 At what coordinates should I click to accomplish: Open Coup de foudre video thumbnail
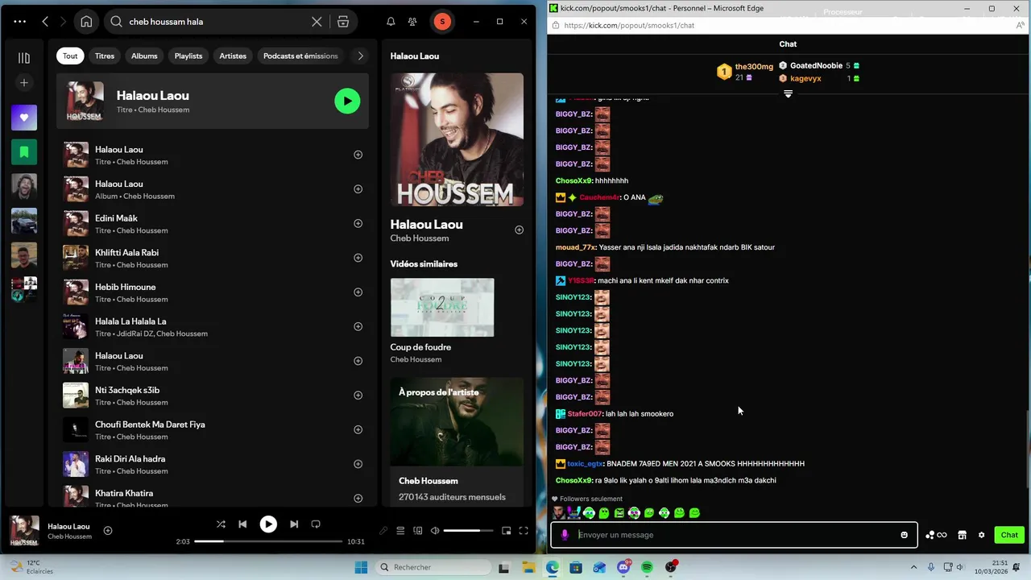[442, 308]
